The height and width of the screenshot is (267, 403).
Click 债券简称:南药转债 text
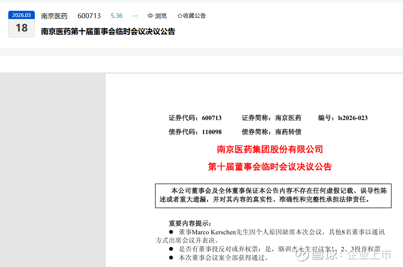[271, 132]
